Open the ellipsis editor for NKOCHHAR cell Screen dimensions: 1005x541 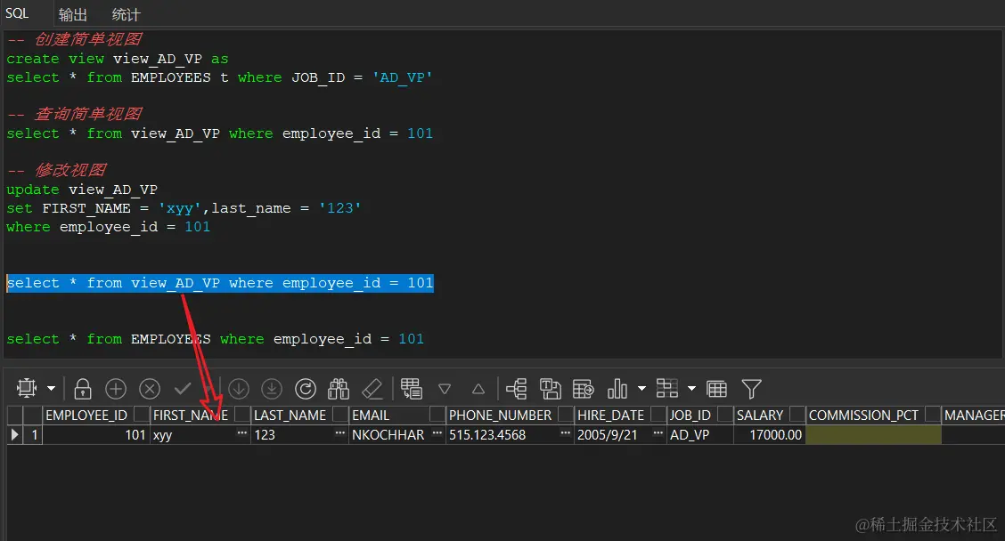437,433
